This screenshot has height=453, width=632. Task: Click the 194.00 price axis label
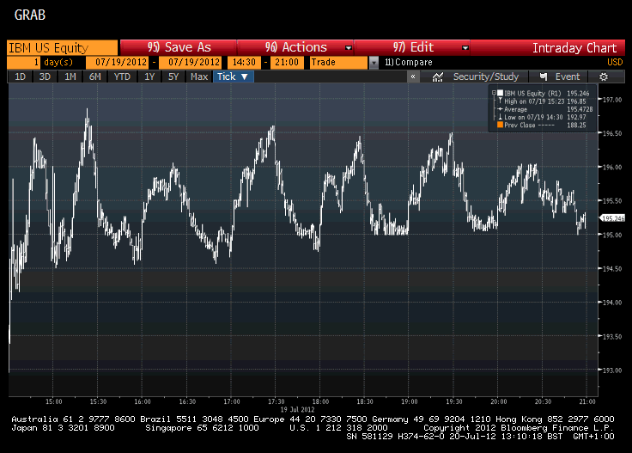(x=612, y=303)
